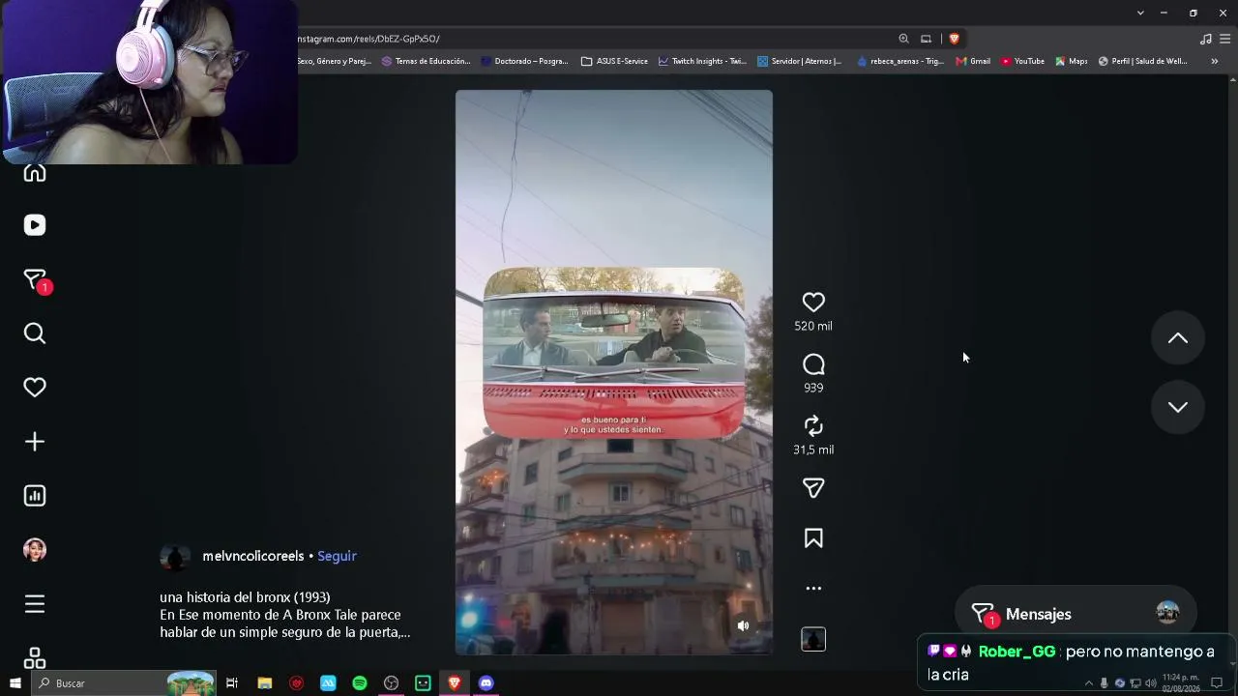This screenshot has height=696, width=1238.
Task: Open the hamburger More menu in sidebar
Action: click(35, 604)
